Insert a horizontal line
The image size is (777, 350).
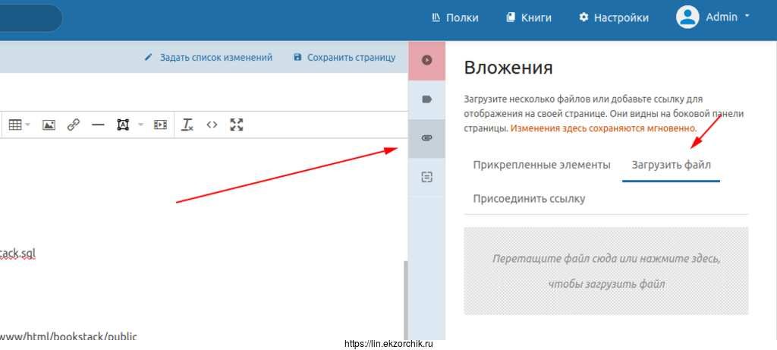(x=97, y=125)
